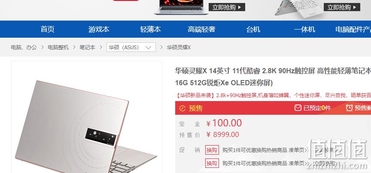Open the 一体机 navigation item
The height and width of the screenshot is (173, 371).
tap(305, 29)
